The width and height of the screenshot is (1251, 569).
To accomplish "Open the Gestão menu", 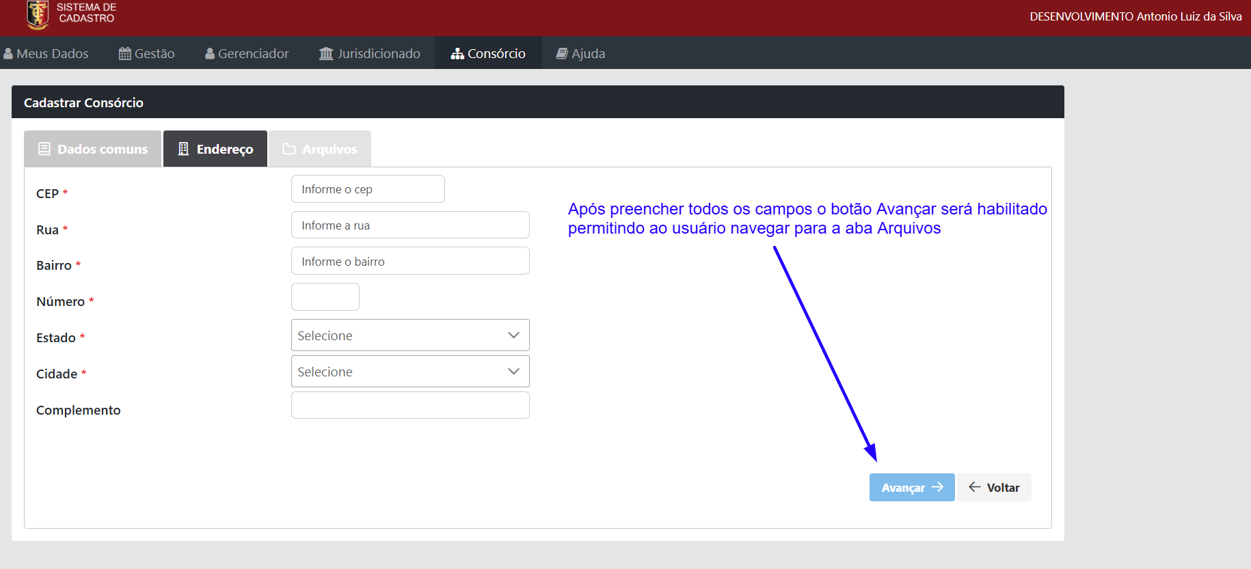I will tap(147, 53).
